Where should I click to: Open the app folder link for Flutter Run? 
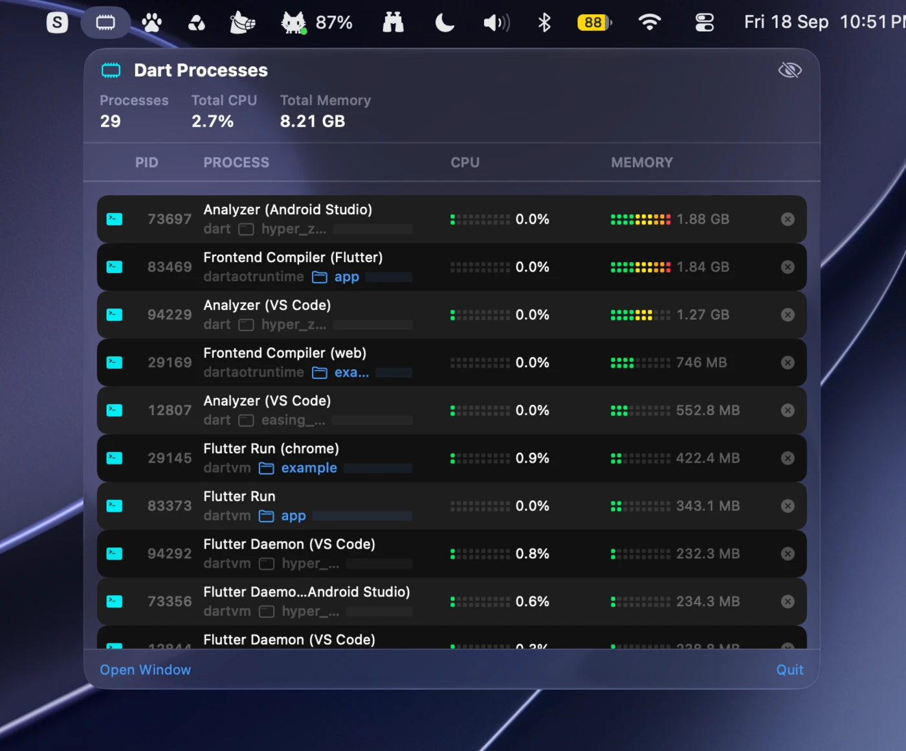point(282,517)
